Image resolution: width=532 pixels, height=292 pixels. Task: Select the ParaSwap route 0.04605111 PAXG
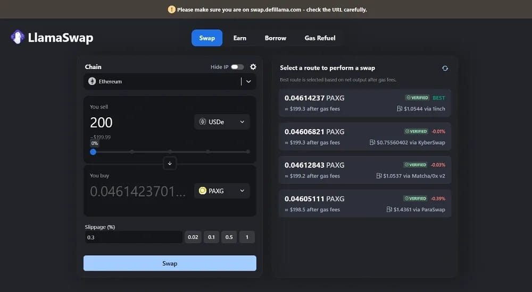pos(365,203)
